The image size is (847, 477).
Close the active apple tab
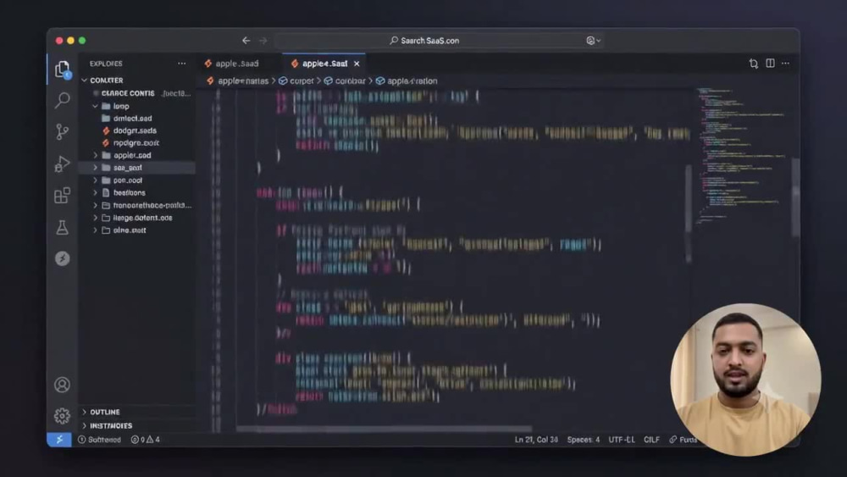(x=357, y=64)
